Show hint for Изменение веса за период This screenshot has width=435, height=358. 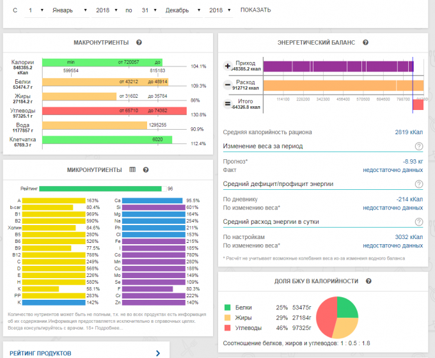(419, 146)
